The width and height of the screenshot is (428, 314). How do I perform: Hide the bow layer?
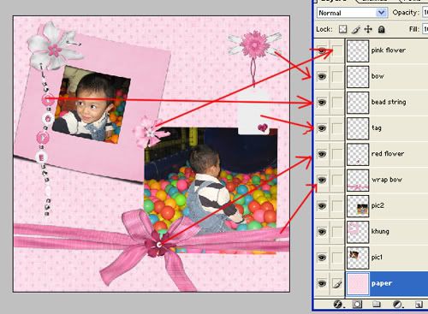(322, 76)
